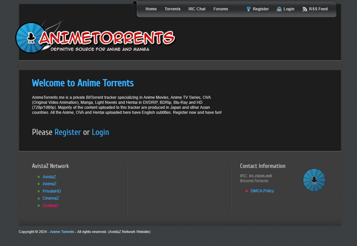Click the AvistaZ Network heading
357x246 pixels.
click(x=50, y=166)
